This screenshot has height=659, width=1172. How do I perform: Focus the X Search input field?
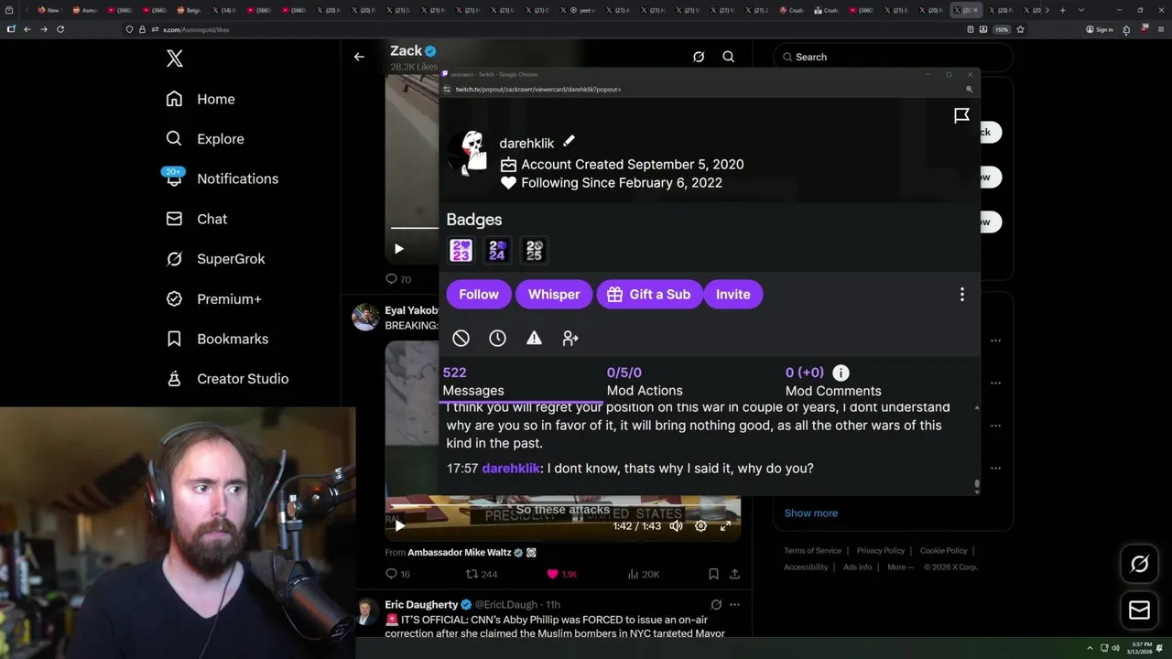coord(893,57)
